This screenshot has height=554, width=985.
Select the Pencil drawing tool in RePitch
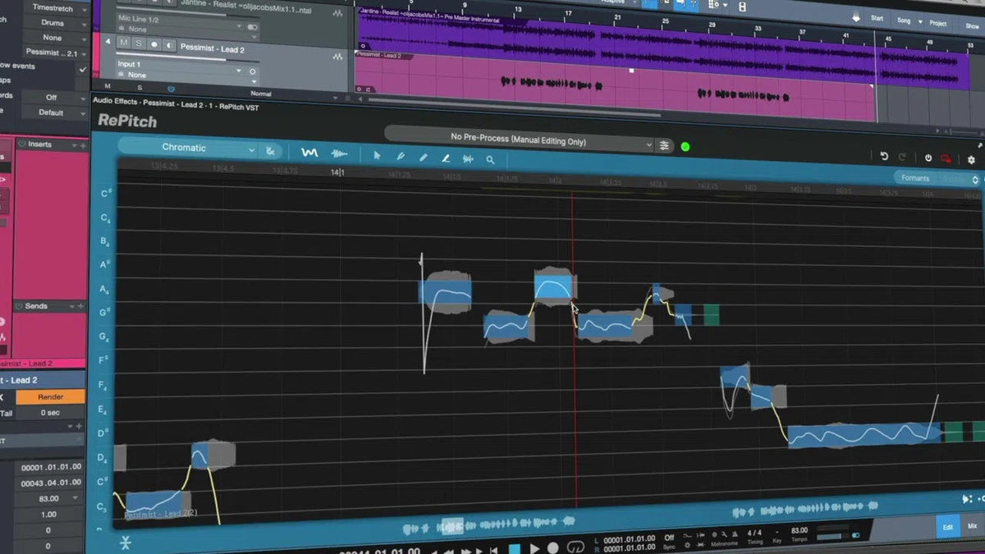(424, 156)
